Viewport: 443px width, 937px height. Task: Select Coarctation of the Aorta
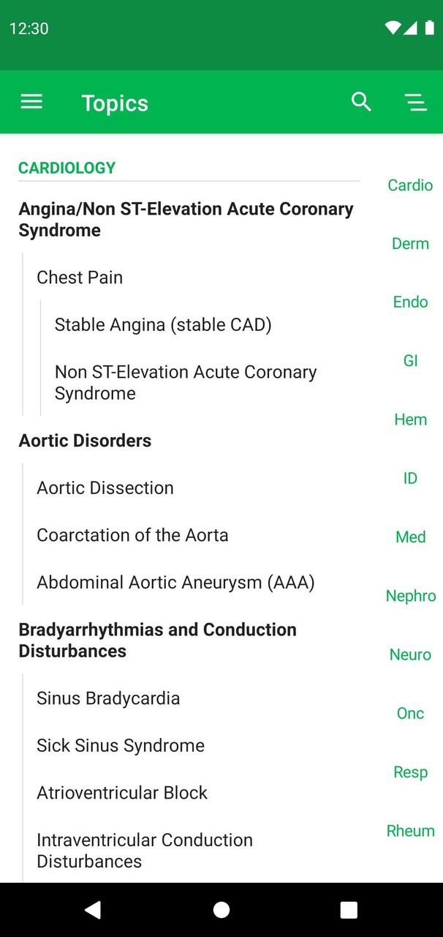pos(132,535)
